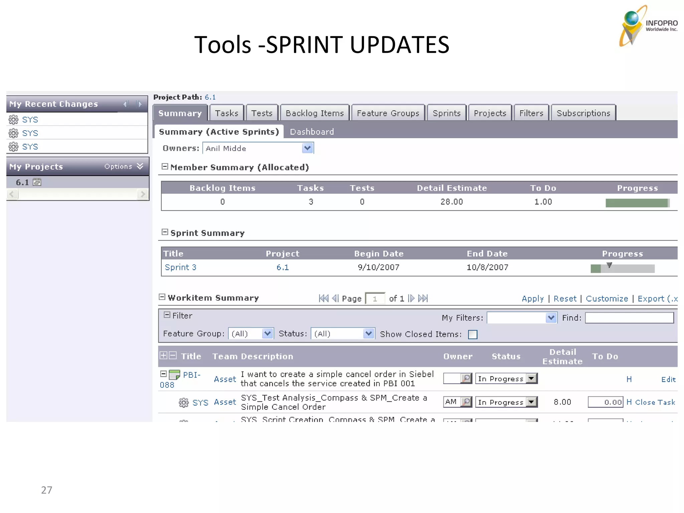Screen dimensions: 684x513
Task: Click last page navigation arrow icon
Action: pos(423,298)
